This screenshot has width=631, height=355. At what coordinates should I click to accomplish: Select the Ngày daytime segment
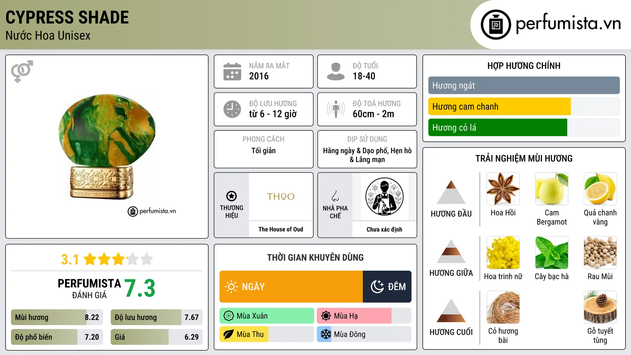tap(291, 287)
